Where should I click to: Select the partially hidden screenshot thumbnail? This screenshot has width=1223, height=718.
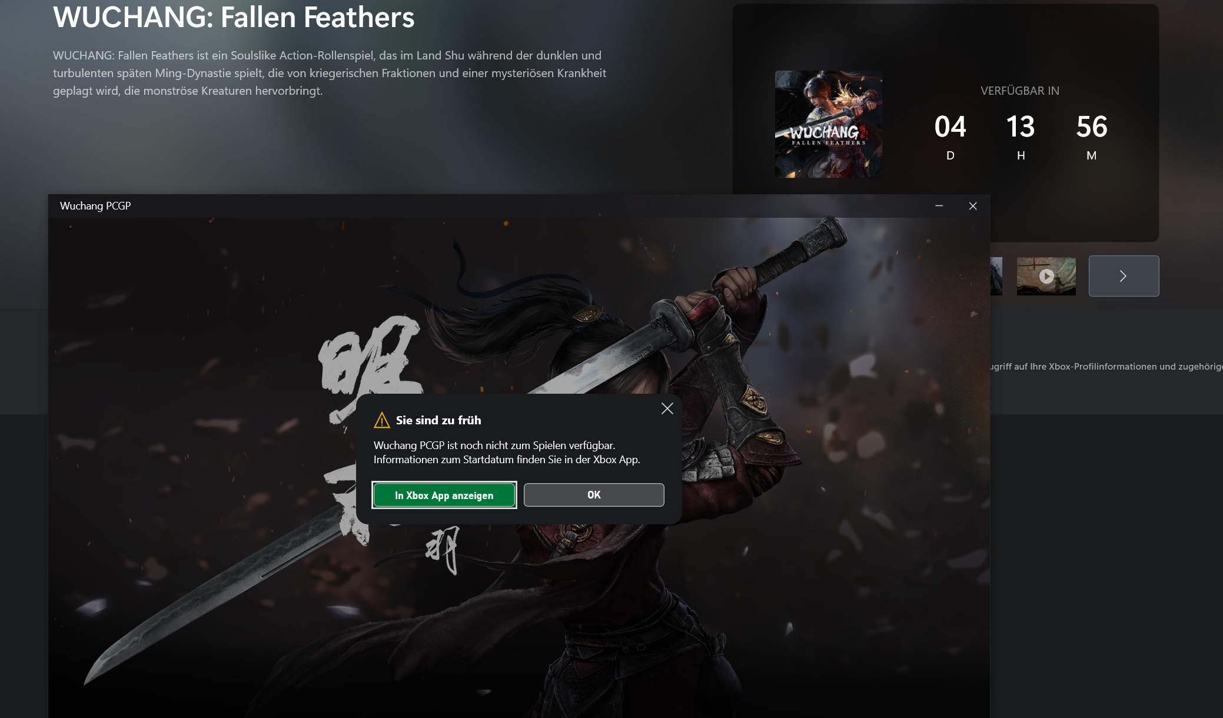[x=996, y=276]
